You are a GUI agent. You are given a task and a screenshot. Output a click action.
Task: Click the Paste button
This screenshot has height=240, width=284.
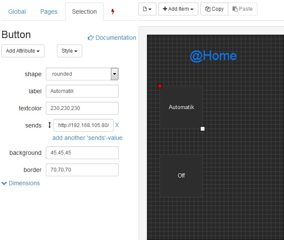click(242, 9)
